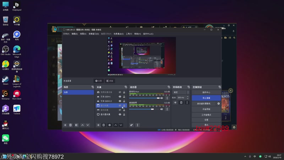Click the 开始录制 button
Viewport: 284px width, 160px height.
click(x=206, y=109)
